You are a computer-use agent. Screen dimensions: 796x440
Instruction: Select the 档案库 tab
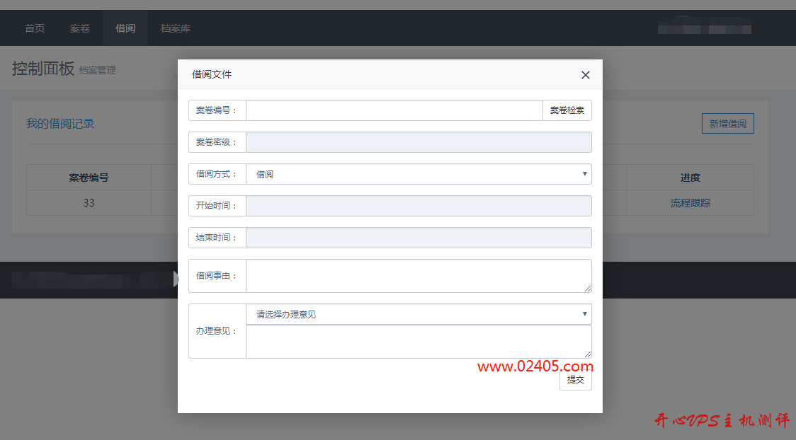[174, 28]
